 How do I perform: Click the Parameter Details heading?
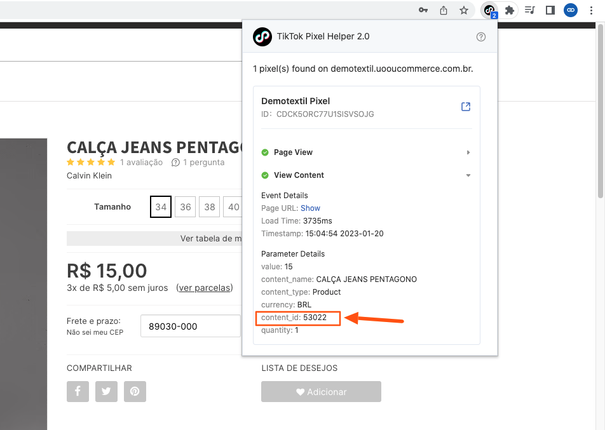tap(293, 254)
